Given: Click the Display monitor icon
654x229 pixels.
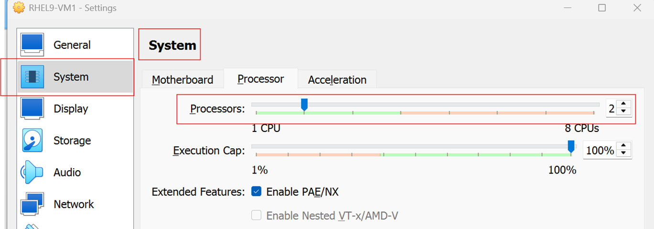Looking at the screenshot, I should [32, 109].
